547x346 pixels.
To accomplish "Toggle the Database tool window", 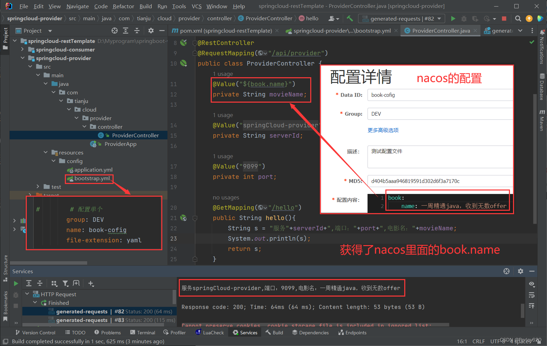I will point(542,87).
